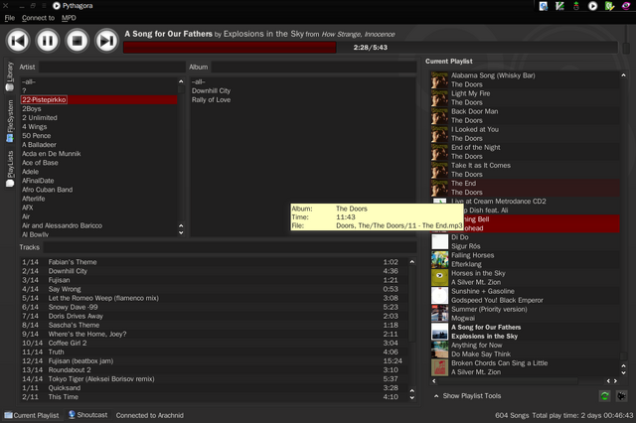Select playlist item Di Do

[x=525, y=241]
